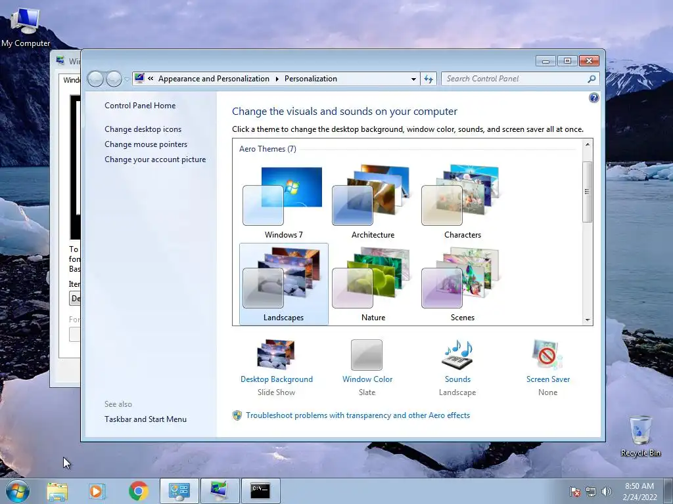Click the search magnifier icon
673x504 pixels.
click(x=592, y=79)
